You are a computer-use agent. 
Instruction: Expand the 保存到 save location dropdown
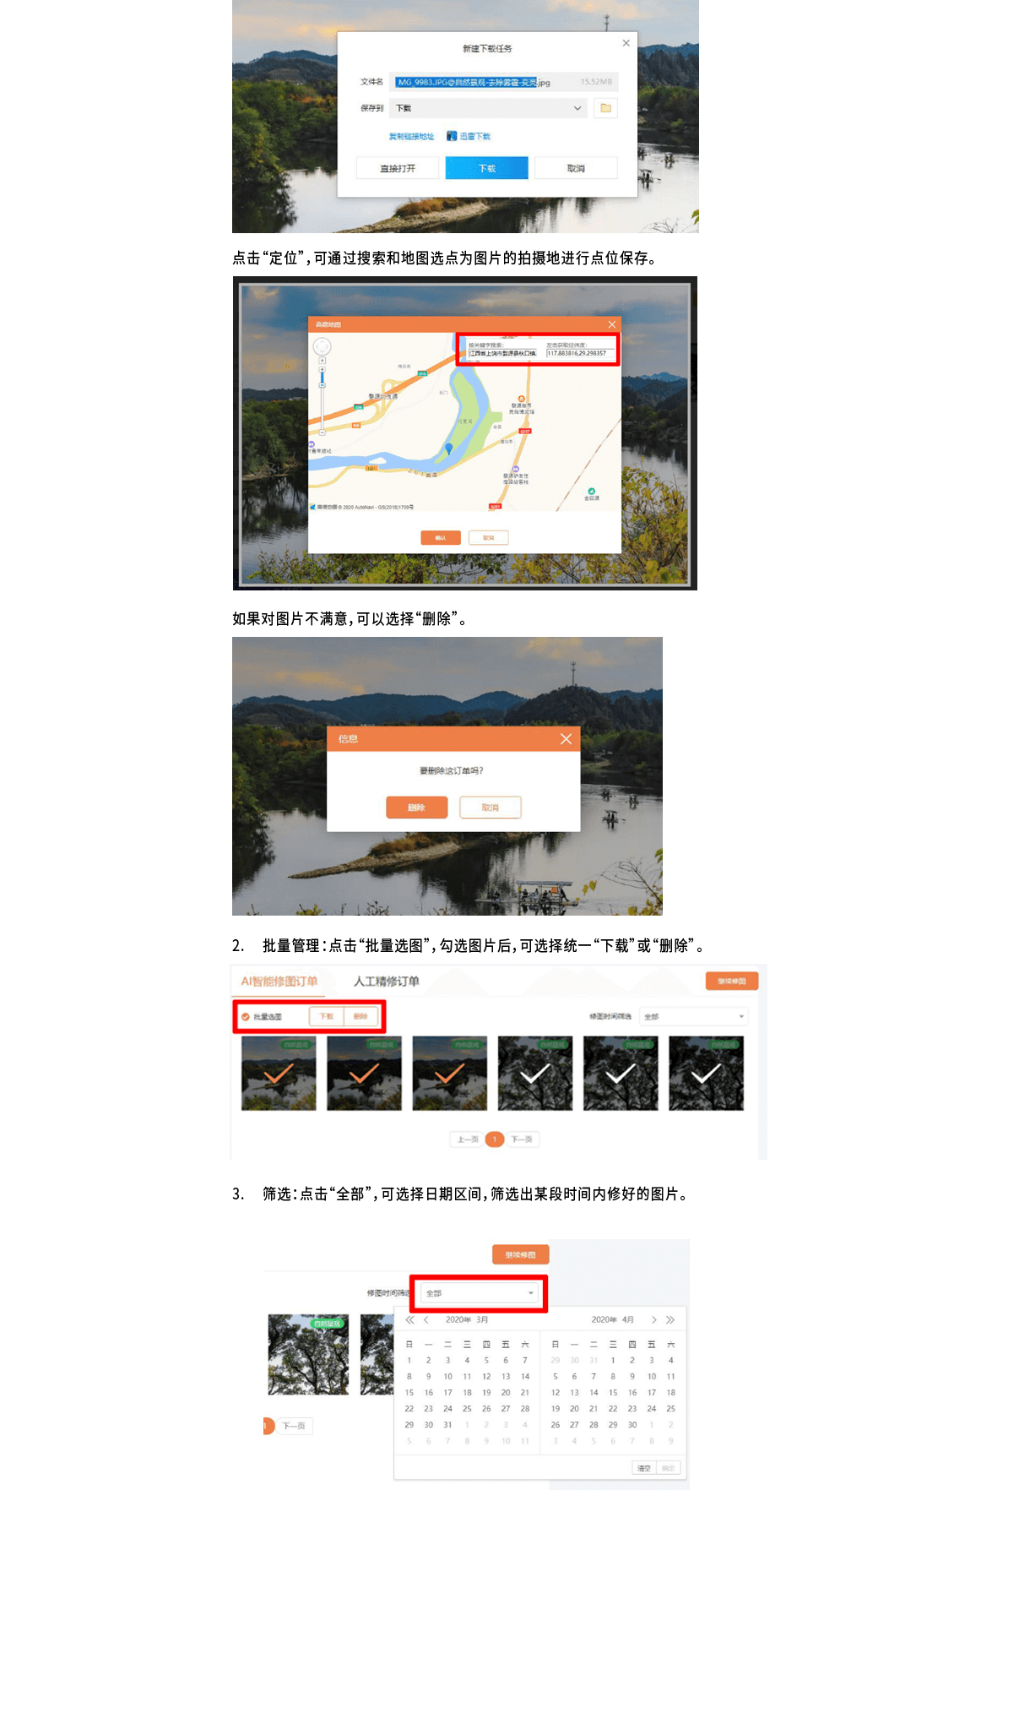[x=489, y=108]
